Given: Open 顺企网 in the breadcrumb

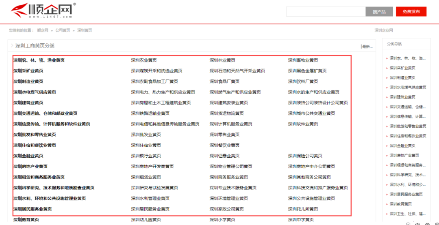Looking at the screenshot, I should pos(43,30).
